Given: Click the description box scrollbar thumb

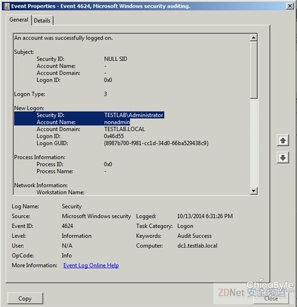Looking at the screenshot, I should tap(254, 70).
